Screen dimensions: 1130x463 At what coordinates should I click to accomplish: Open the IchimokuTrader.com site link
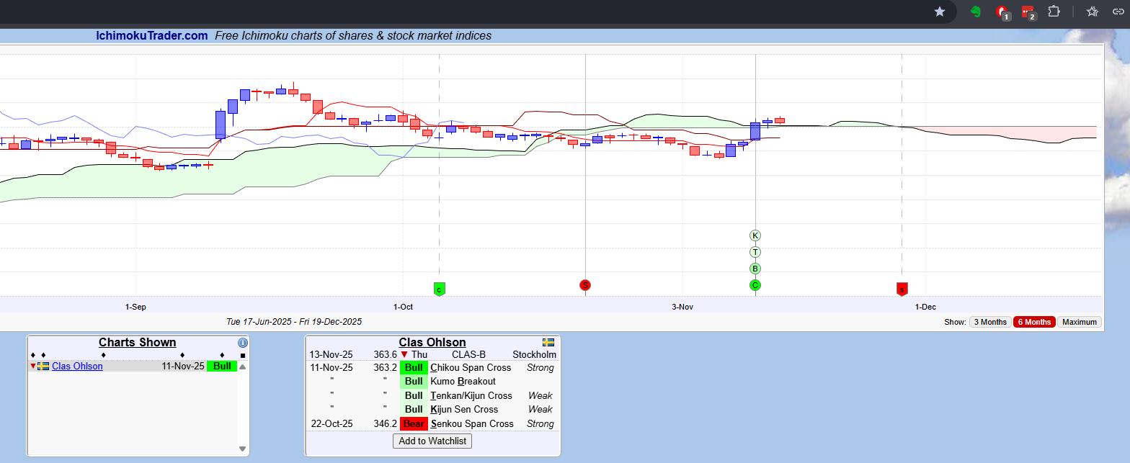coord(152,35)
